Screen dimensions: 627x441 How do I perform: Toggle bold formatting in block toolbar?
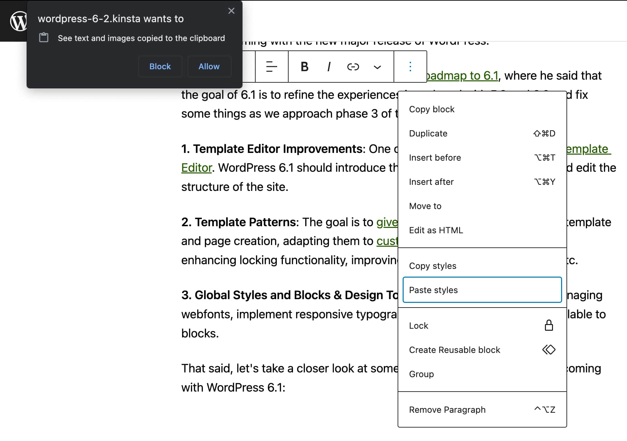[x=304, y=66]
